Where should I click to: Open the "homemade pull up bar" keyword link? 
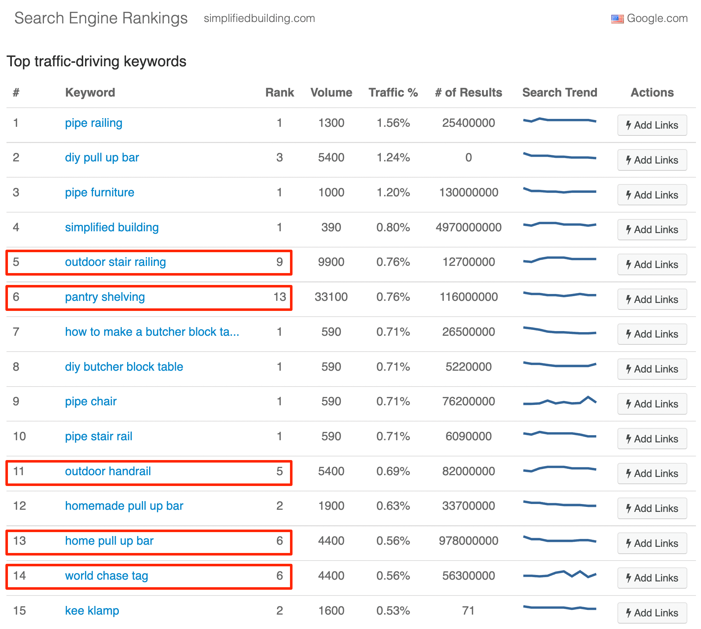(x=124, y=506)
